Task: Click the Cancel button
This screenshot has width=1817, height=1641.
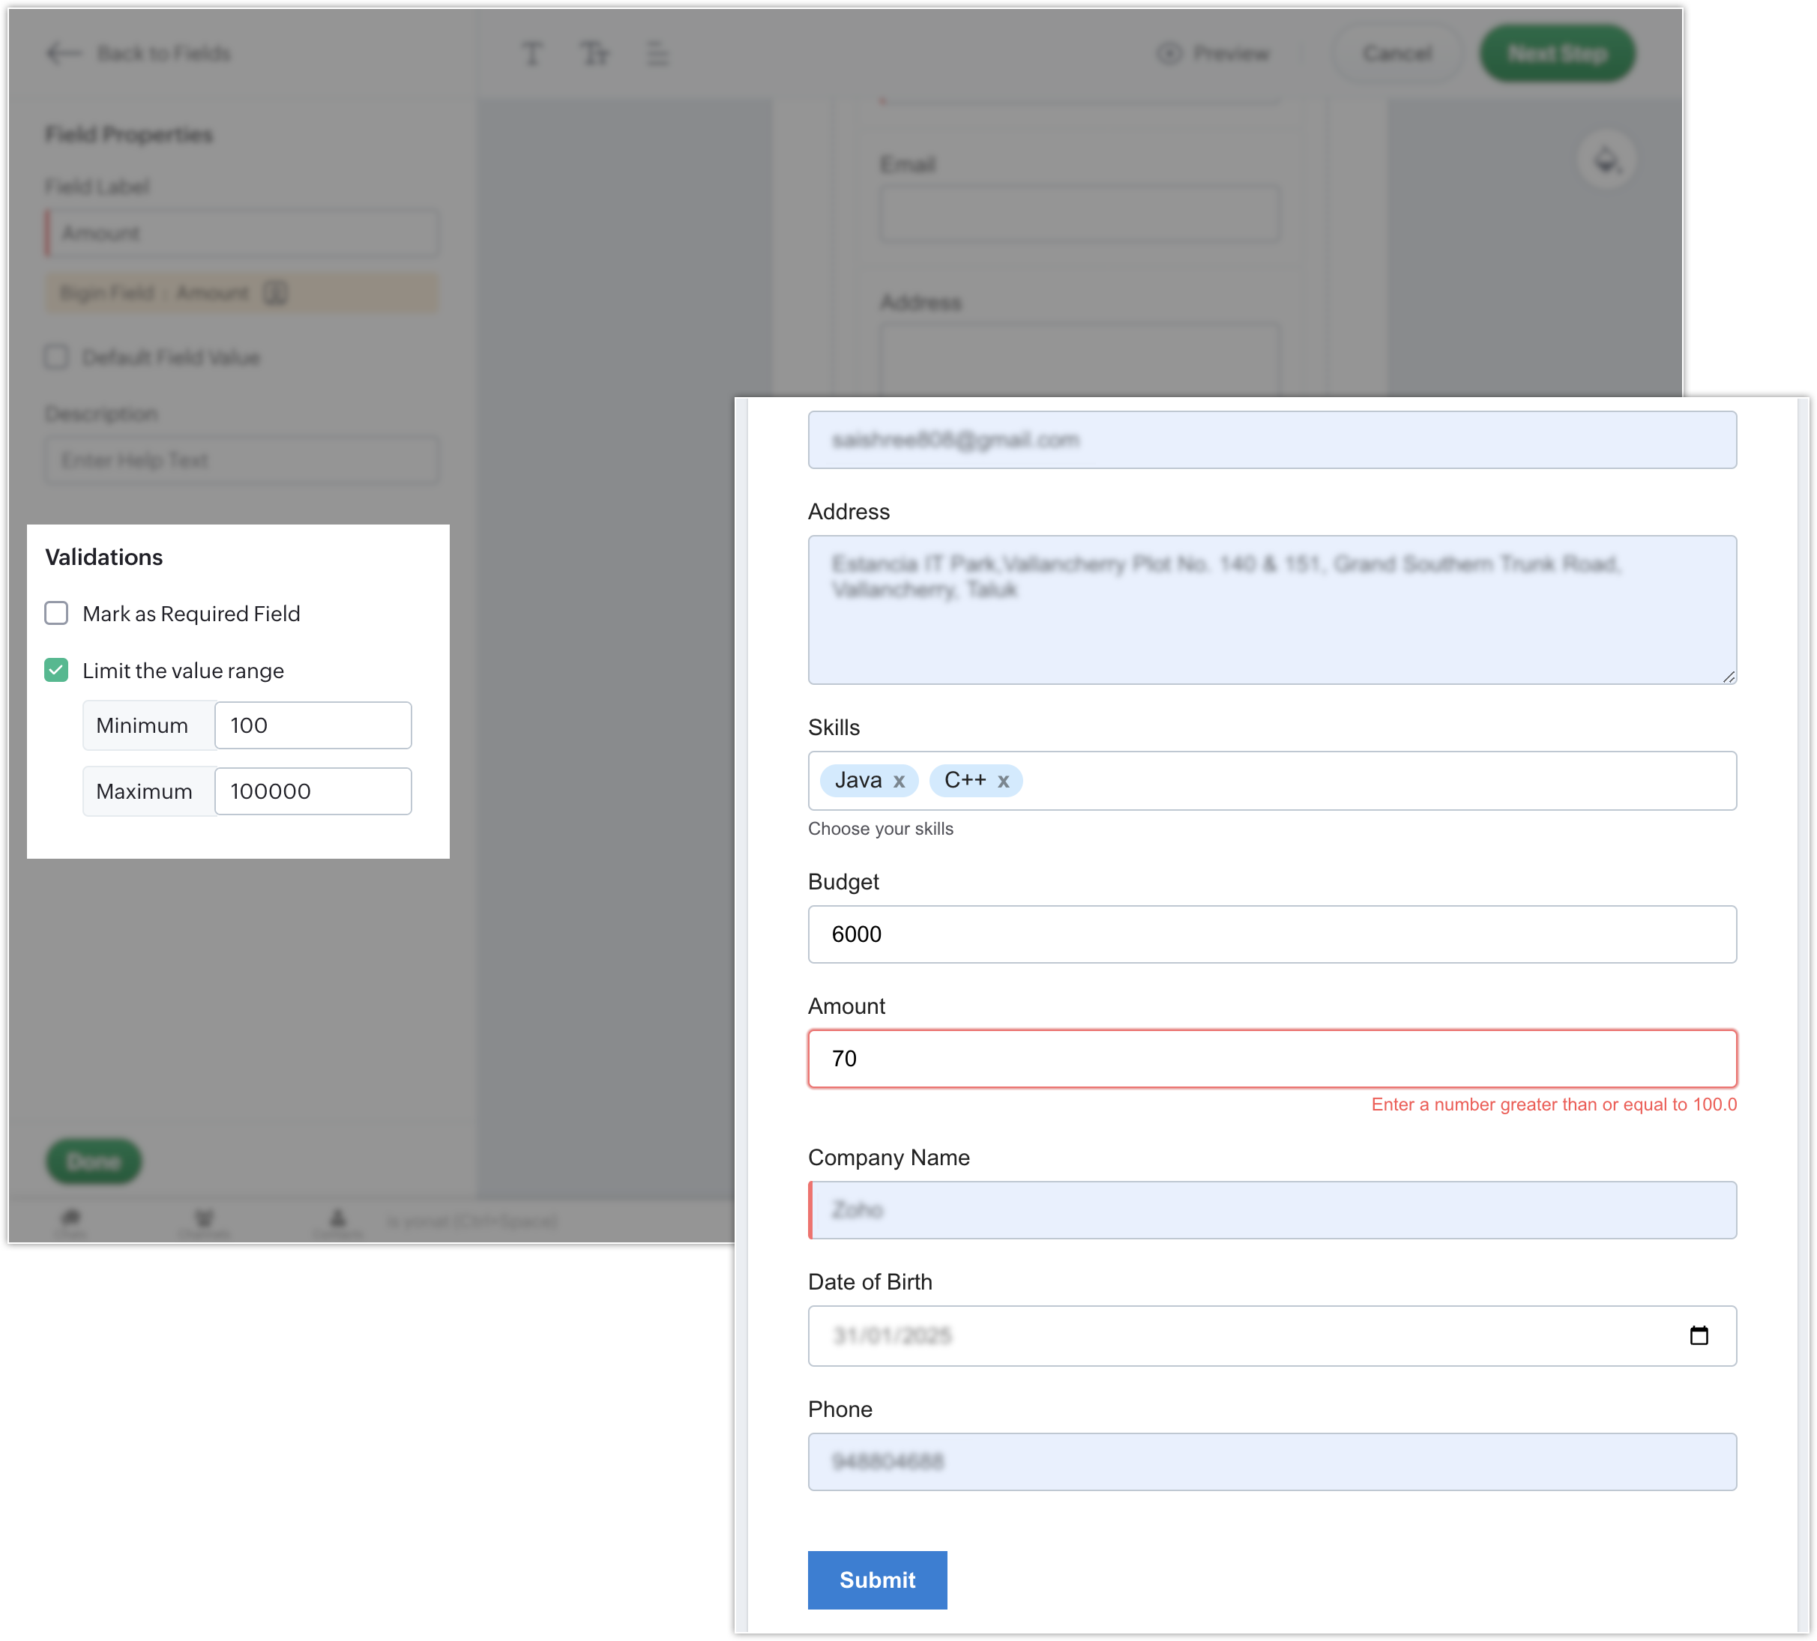Action: click(1396, 53)
